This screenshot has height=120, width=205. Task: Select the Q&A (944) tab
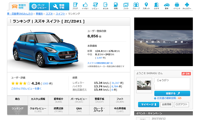click(79, 110)
